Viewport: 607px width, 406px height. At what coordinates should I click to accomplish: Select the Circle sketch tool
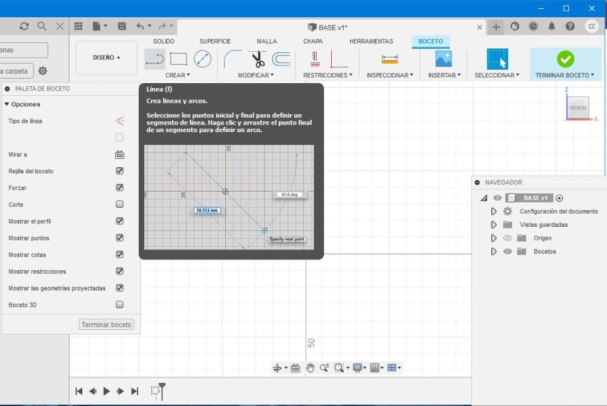[203, 59]
